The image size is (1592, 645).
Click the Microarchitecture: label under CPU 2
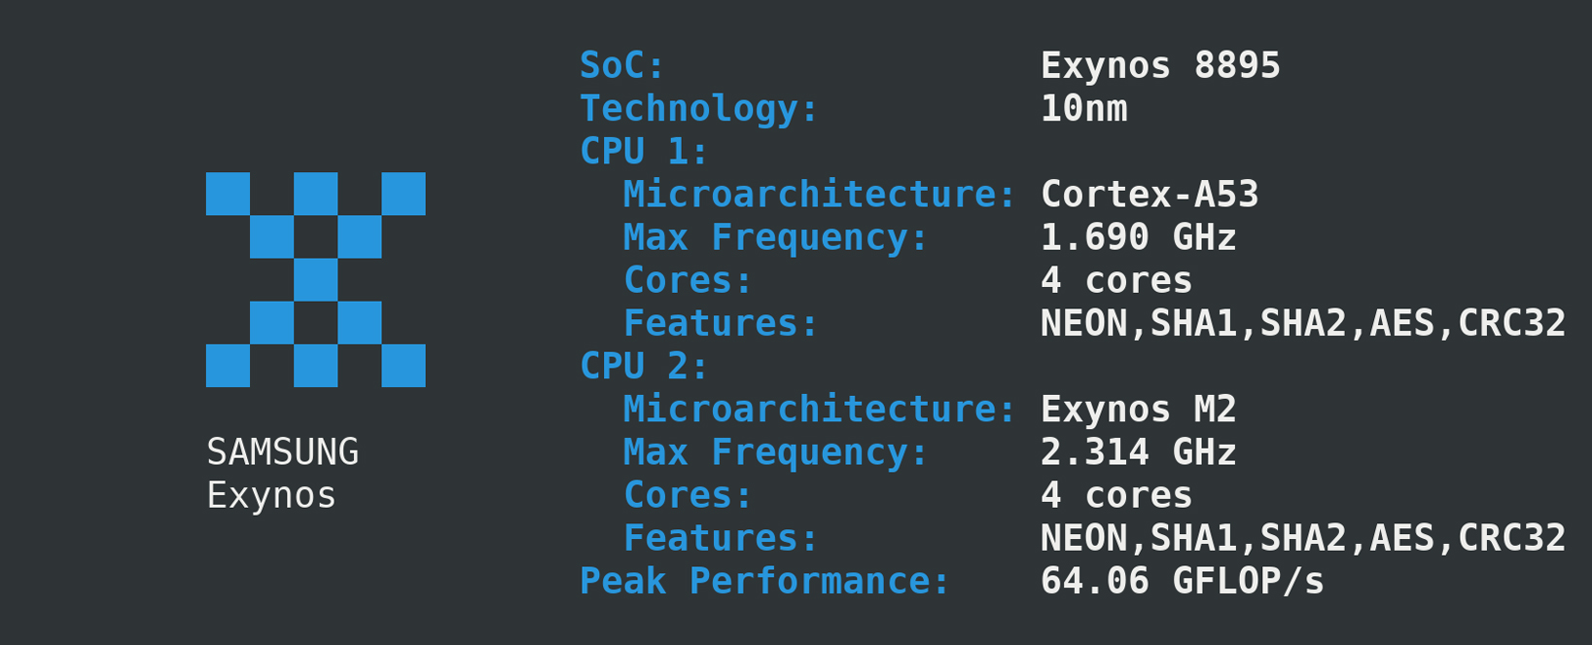(819, 409)
